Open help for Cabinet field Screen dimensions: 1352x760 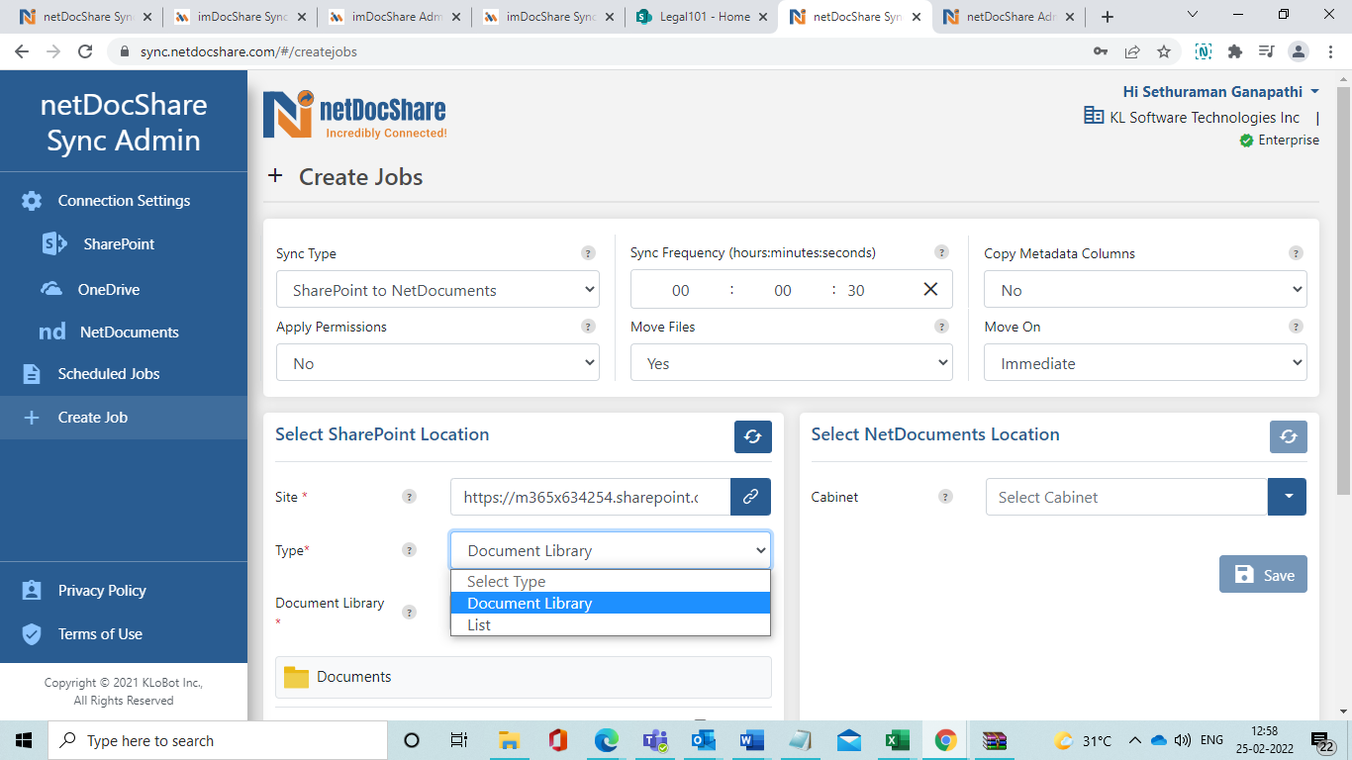pos(945,497)
